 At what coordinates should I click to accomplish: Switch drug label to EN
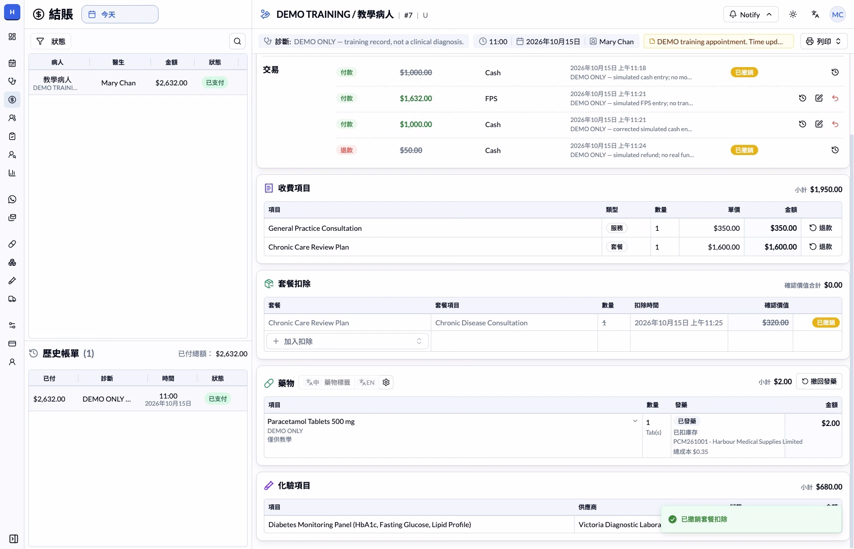click(x=367, y=382)
